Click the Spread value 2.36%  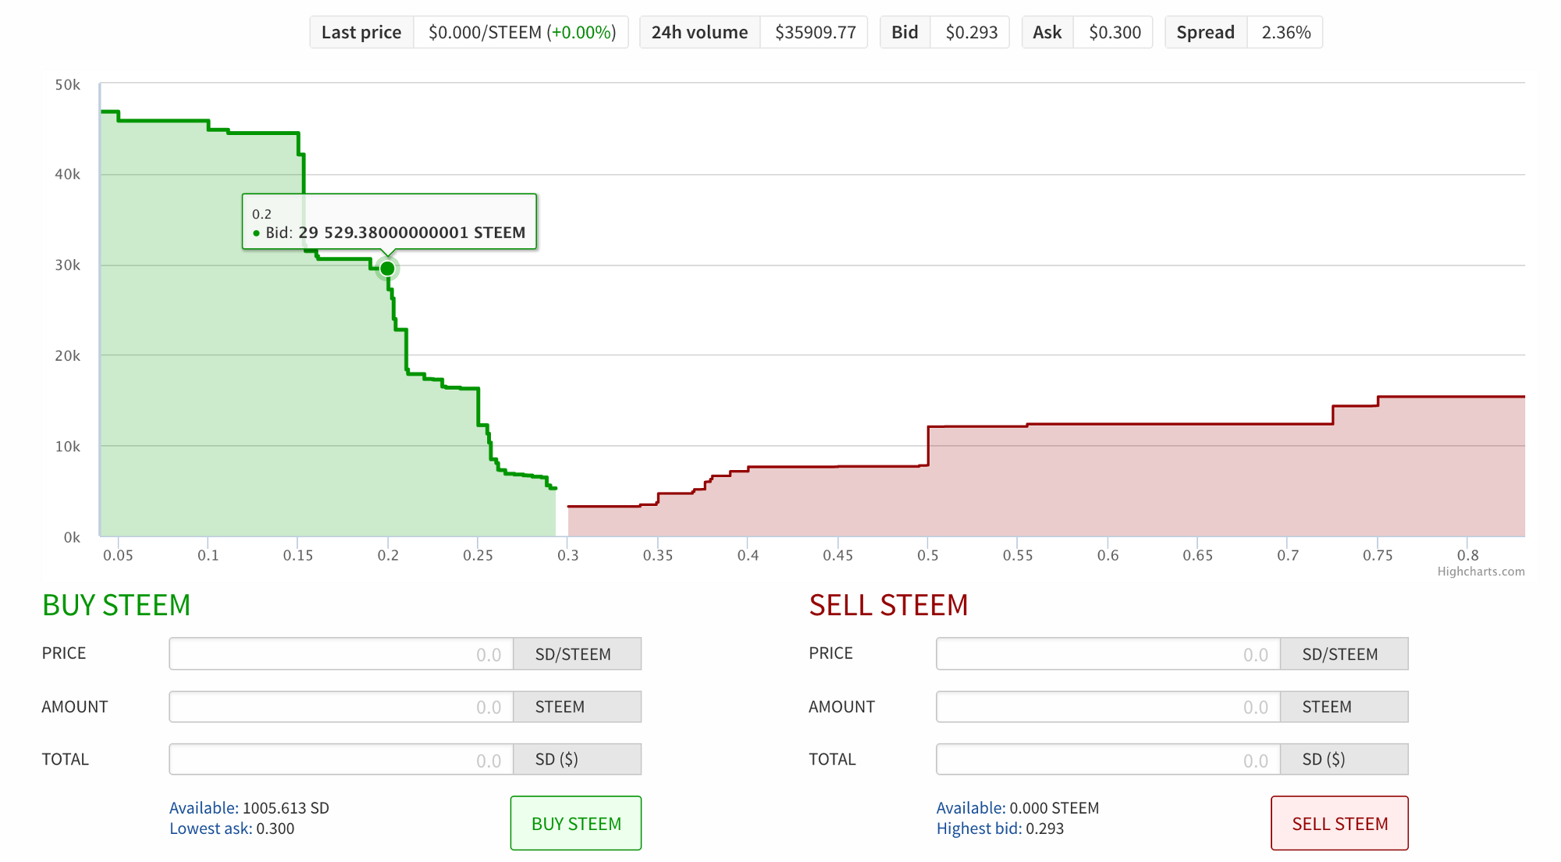(x=1285, y=32)
